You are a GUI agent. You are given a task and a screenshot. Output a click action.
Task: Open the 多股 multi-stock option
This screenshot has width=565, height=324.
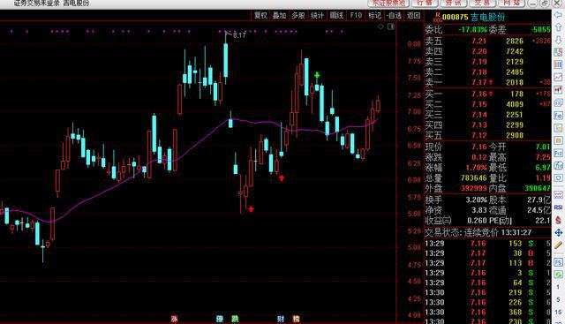(x=298, y=15)
